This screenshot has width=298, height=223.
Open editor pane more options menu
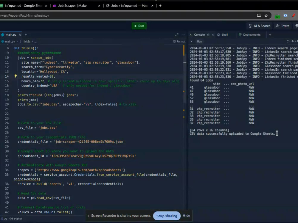click(183, 35)
